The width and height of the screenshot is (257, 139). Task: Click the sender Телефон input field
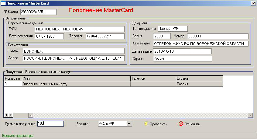pyautogui.click(x=105, y=36)
